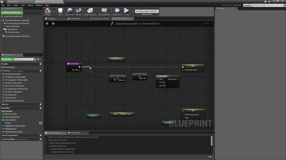Open the debug object selection dropdown

pos(147,11)
